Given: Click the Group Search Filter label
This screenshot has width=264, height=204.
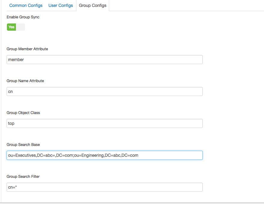Looking at the screenshot, I should [x=23, y=177].
